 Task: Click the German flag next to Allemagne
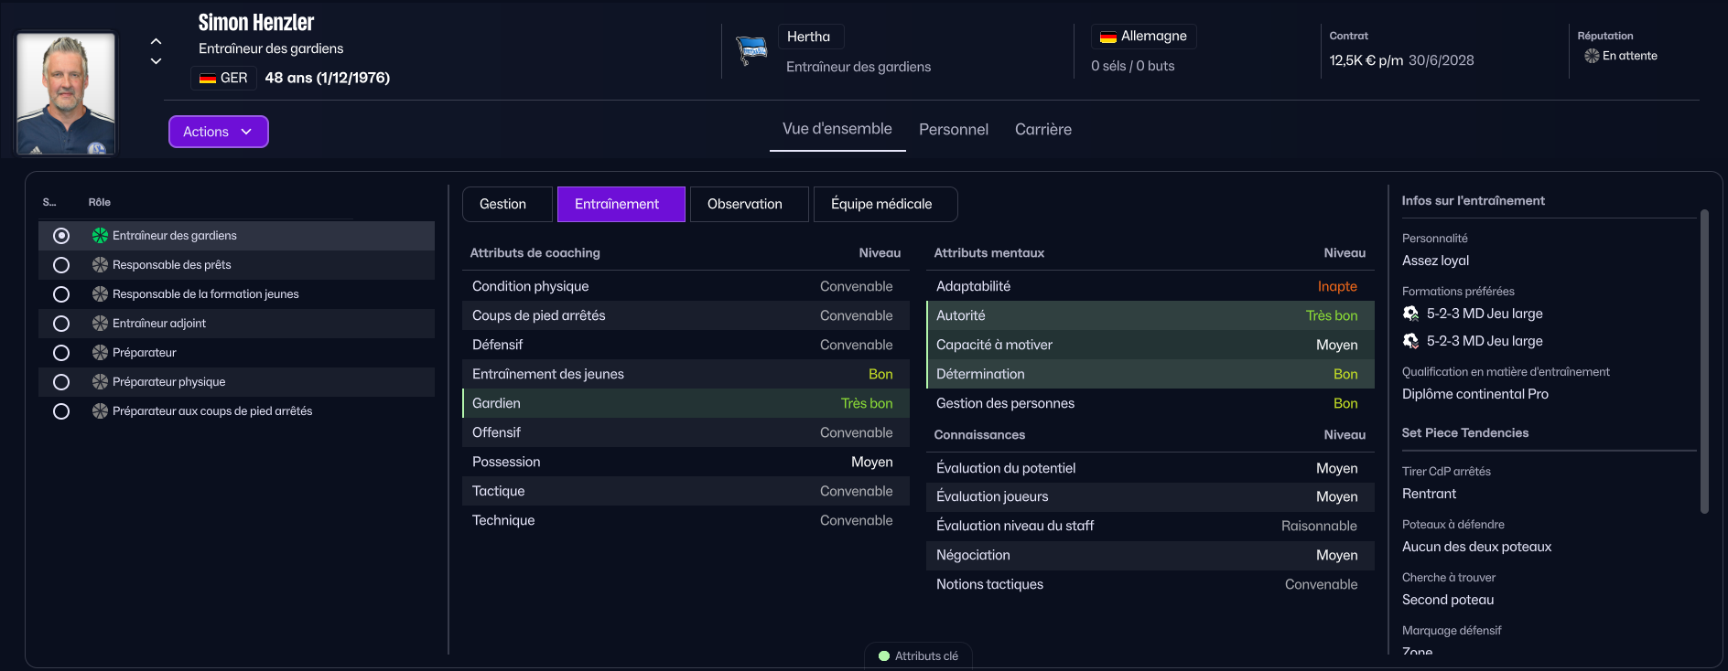point(1107,37)
